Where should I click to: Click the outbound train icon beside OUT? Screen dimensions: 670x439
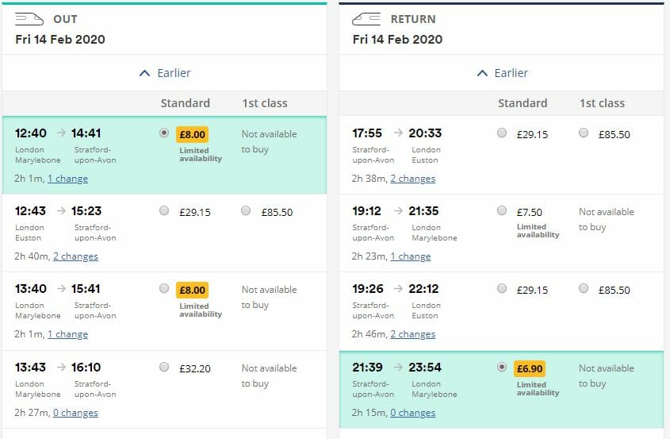point(29,19)
